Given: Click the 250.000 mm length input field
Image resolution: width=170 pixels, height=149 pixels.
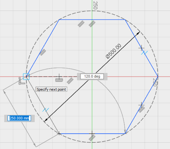Looking at the screenshot, I should coord(19,118).
